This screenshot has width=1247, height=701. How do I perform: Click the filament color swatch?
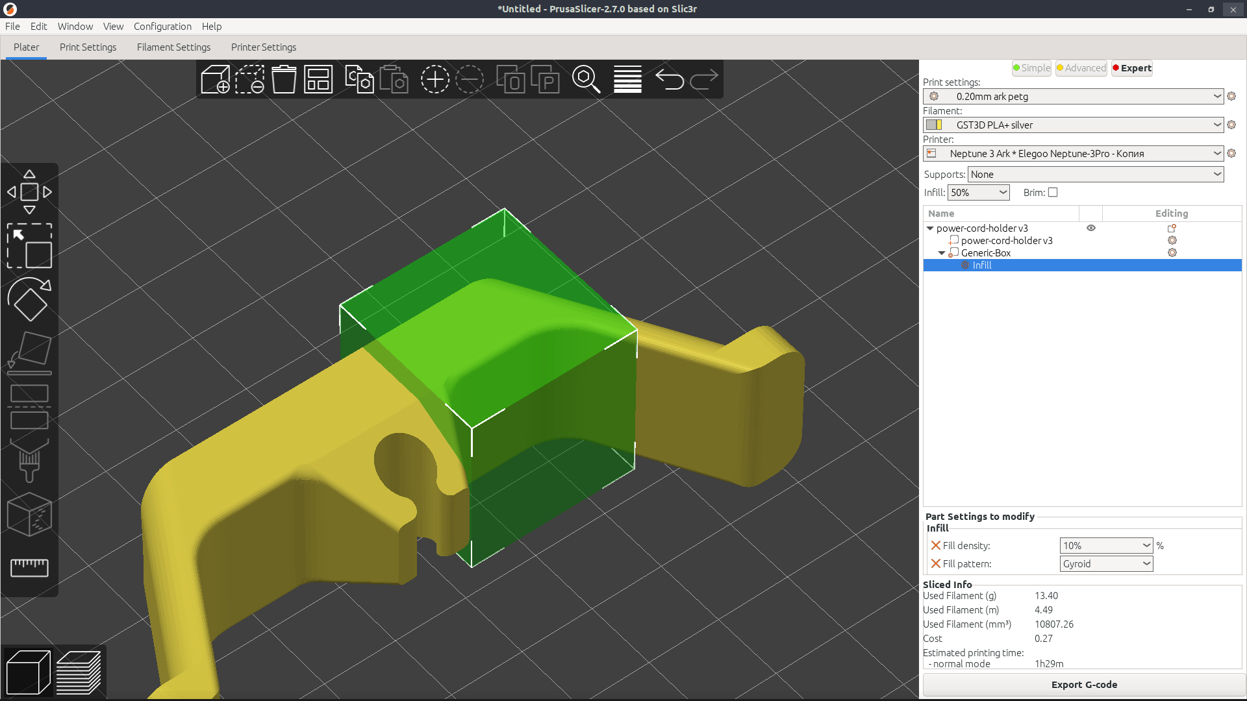[934, 125]
